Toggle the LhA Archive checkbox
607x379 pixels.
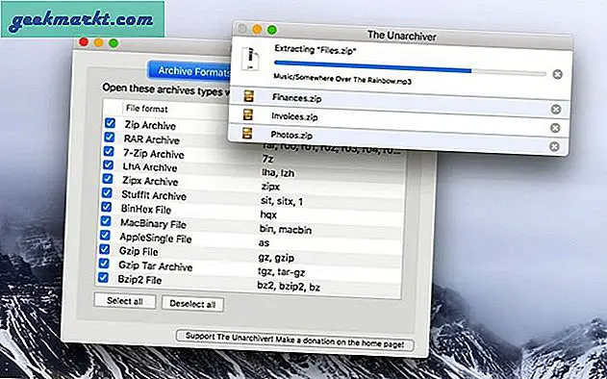[x=108, y=164]
